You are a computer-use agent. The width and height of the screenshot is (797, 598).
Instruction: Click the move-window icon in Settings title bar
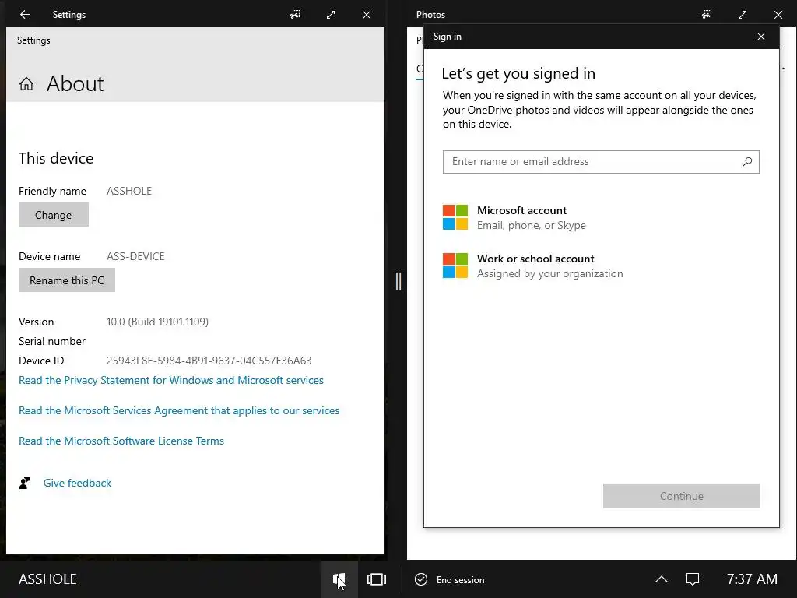coord(295,14)
